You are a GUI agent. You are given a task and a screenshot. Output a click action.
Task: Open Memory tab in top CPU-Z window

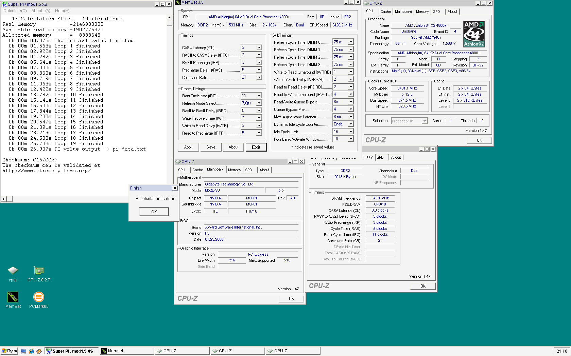pos(422,12)
